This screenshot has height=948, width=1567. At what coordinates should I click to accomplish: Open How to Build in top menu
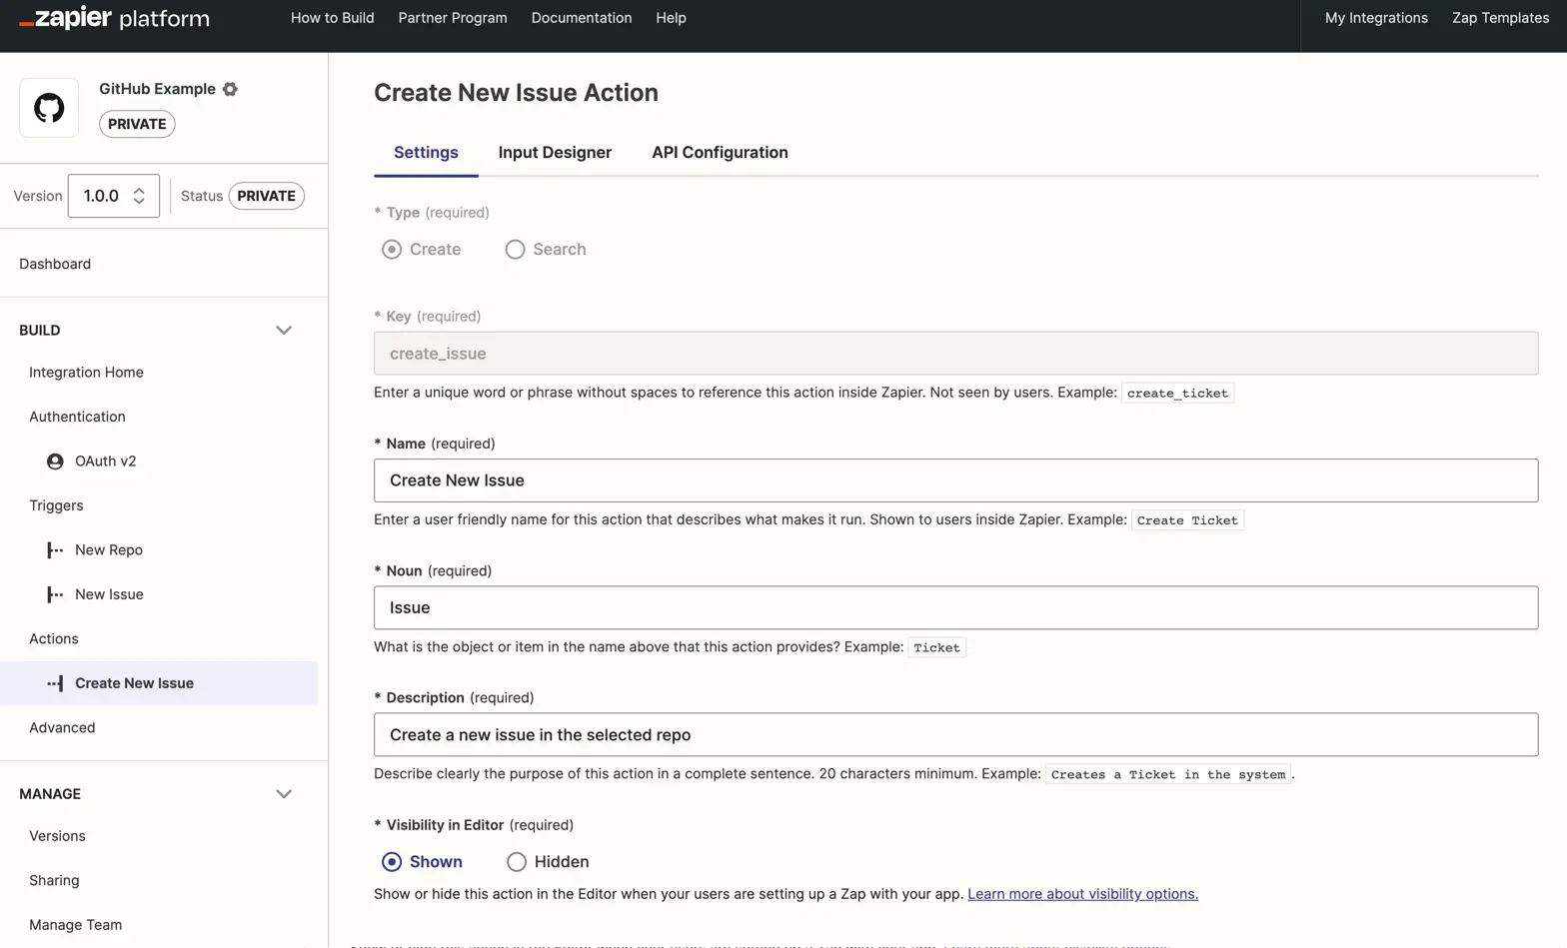coord(333,18)
